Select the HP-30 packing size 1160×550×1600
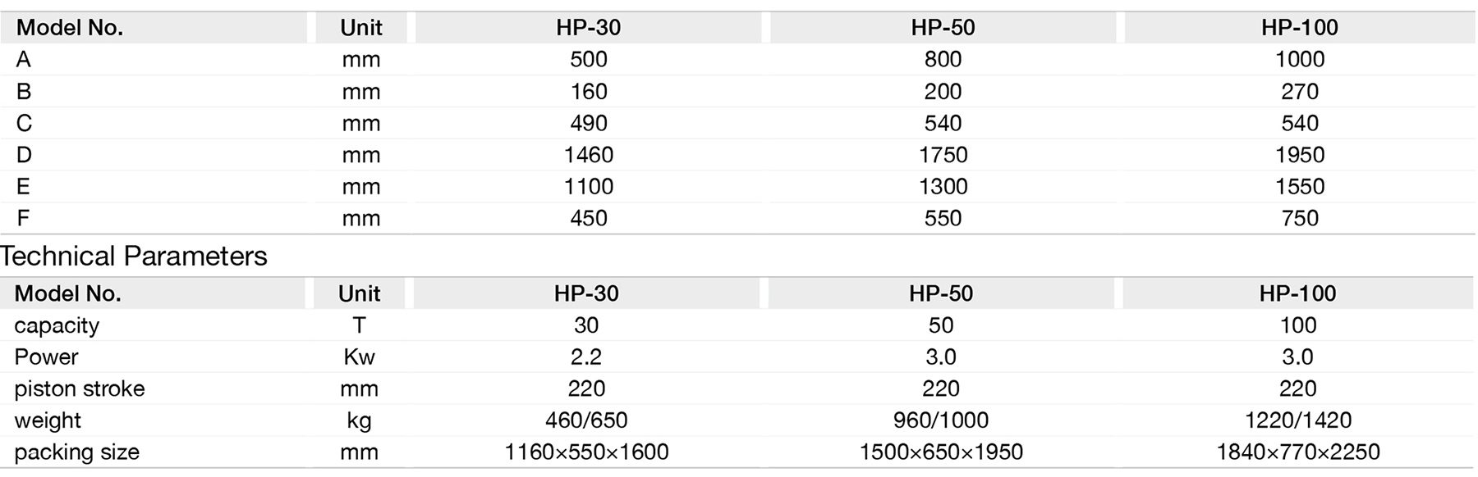This screenshot has height=477, width=1478. 585,452
